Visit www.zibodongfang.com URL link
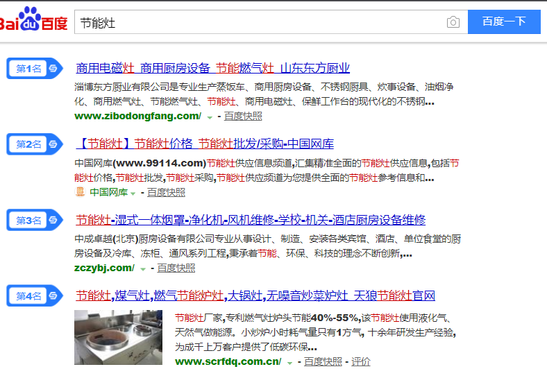 [138, 116]
